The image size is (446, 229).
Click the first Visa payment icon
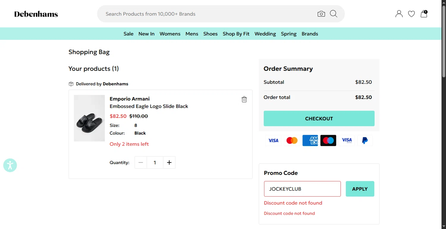(x=273, y=140)
